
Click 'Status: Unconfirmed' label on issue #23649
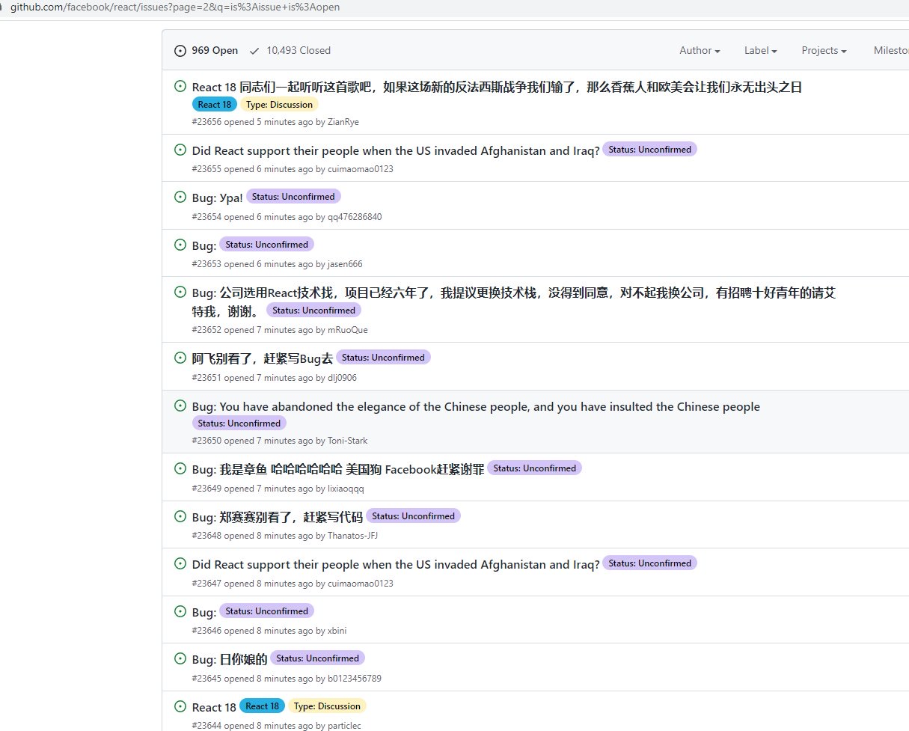[534, 468]
